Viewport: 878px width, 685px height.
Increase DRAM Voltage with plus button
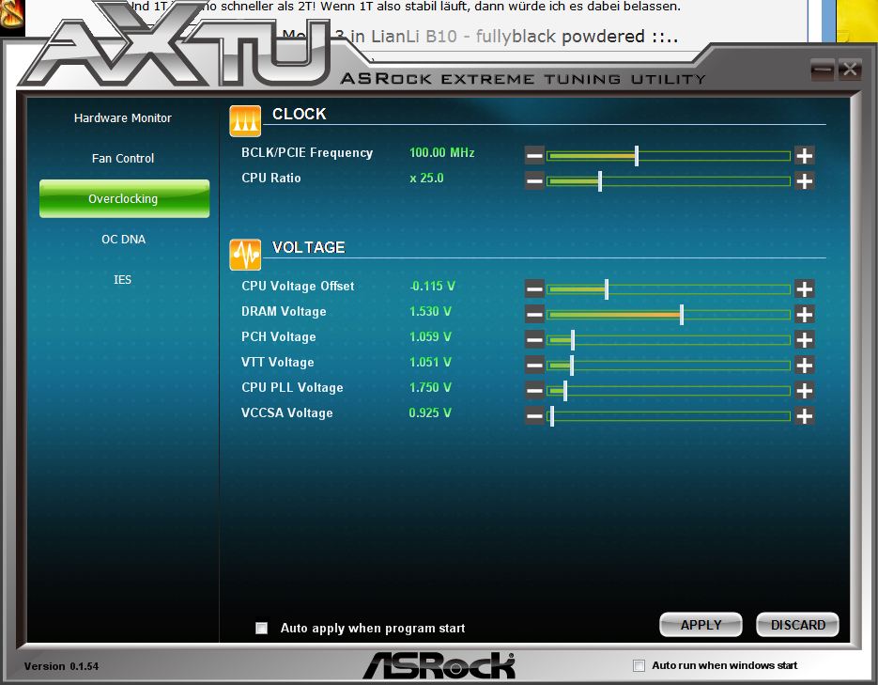point(804,314)
